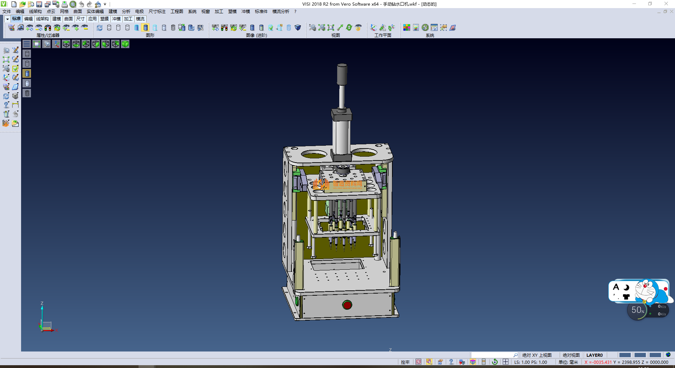Toggle the highlighted blue shaded cylinder mode
The image size is (675, 368).
coord(146,28)
